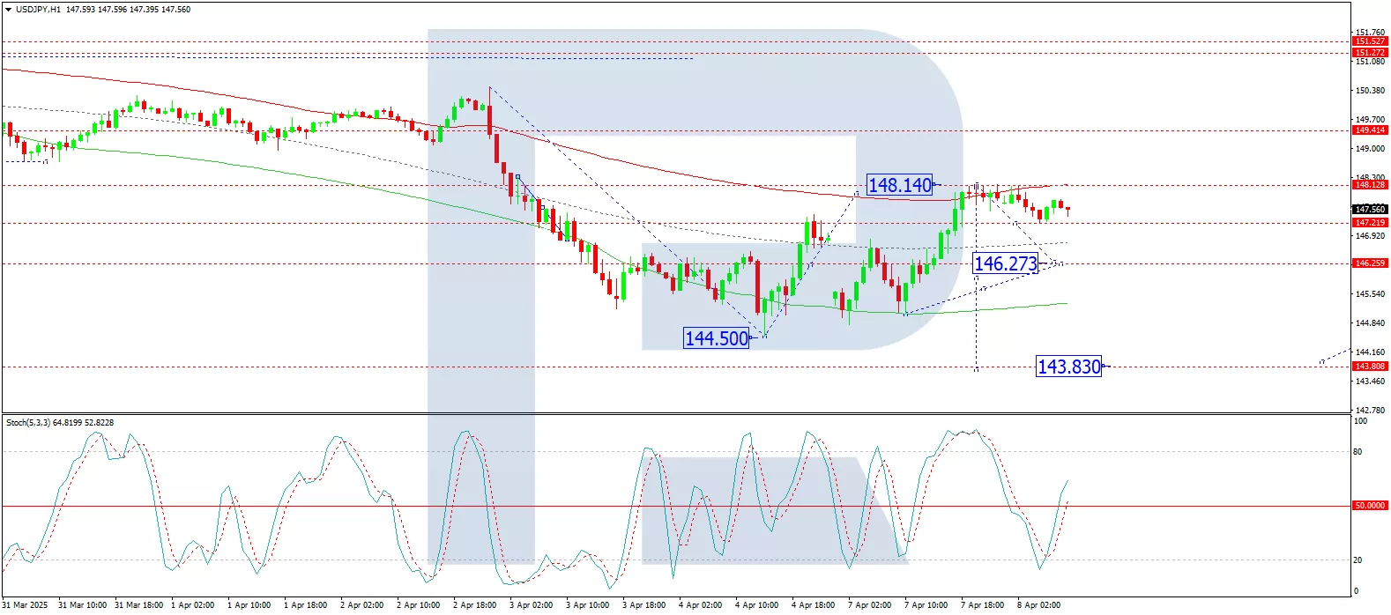This screenshot has width=1391, height=615.
Task: Select the red 149.414 level tag
Action: (x=1370, y=130)
